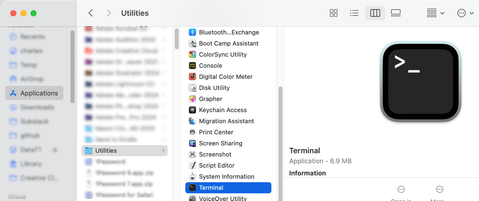Viewport: 479px width, 201px height.
Task: Click the sidebar vertical scrollbar
Action: 72,66
